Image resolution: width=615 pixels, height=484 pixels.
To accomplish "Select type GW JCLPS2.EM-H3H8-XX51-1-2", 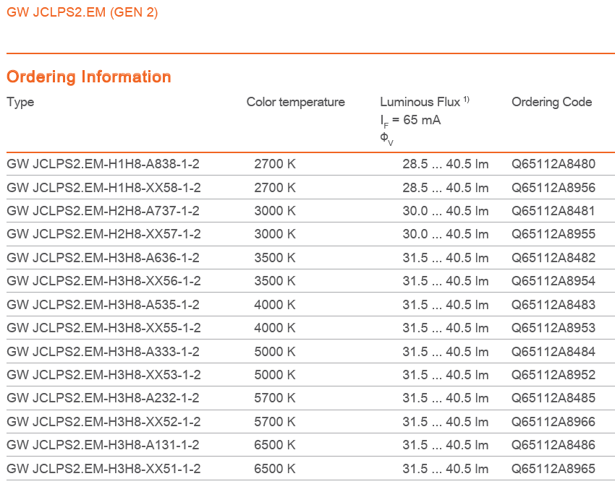I will (104, 469).
